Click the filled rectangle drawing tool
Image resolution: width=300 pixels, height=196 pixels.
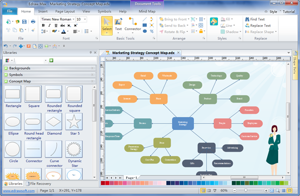point(145,25)
